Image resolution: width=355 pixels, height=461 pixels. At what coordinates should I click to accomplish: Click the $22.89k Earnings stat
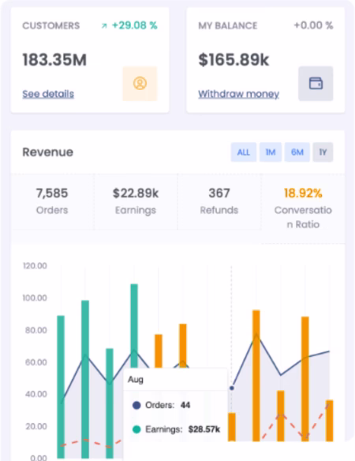tap(136, 201)
